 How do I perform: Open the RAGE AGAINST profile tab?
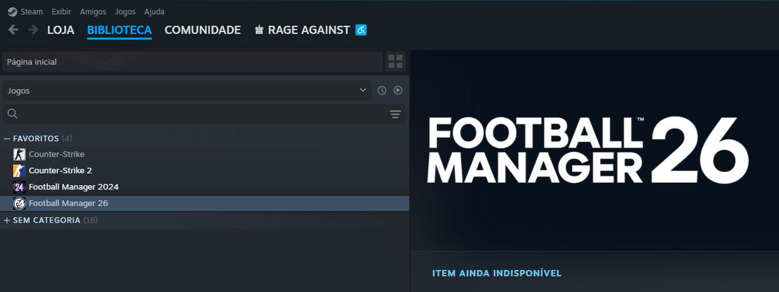pos(303,30)
